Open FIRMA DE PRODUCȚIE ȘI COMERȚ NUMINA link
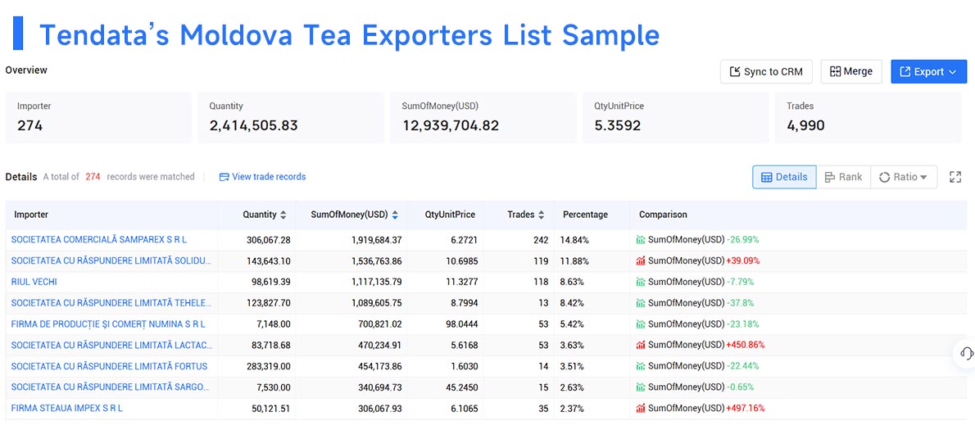Screen dimensions: 975x430 tap(107, 324)
